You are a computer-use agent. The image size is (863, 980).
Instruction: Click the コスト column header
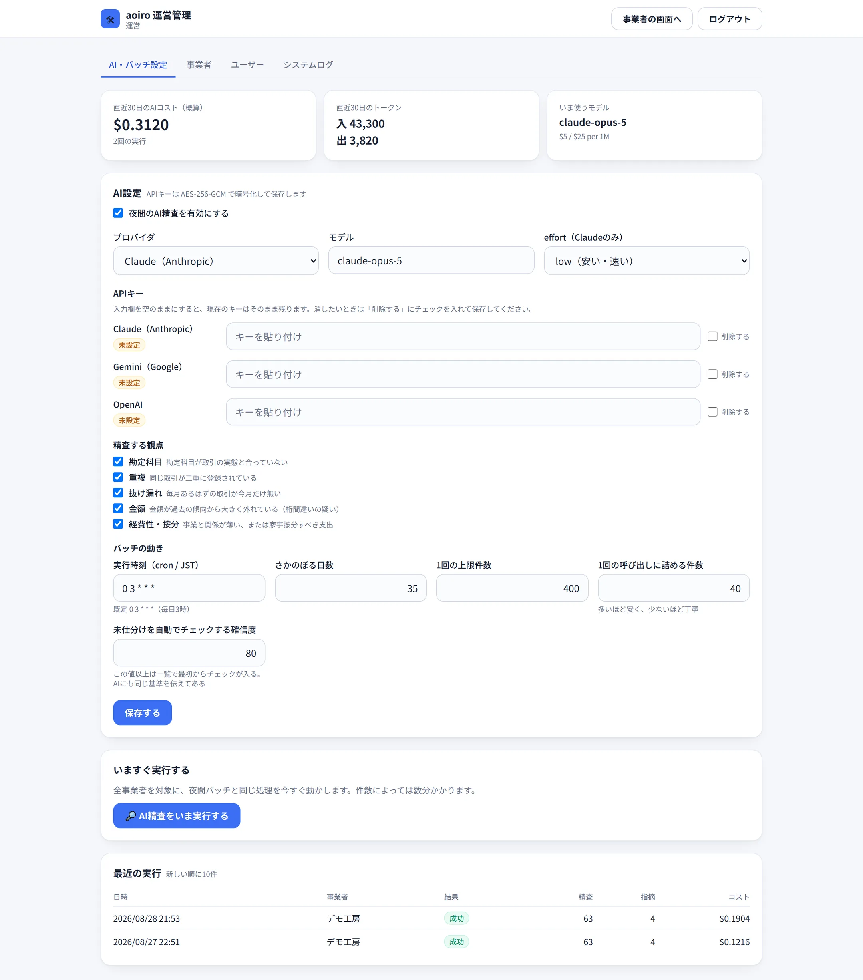738,897
